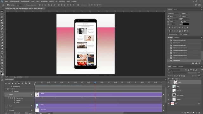Hide the topmost selected layer in Layers panel
Screen dimensions: 203x114
(169, 82)
